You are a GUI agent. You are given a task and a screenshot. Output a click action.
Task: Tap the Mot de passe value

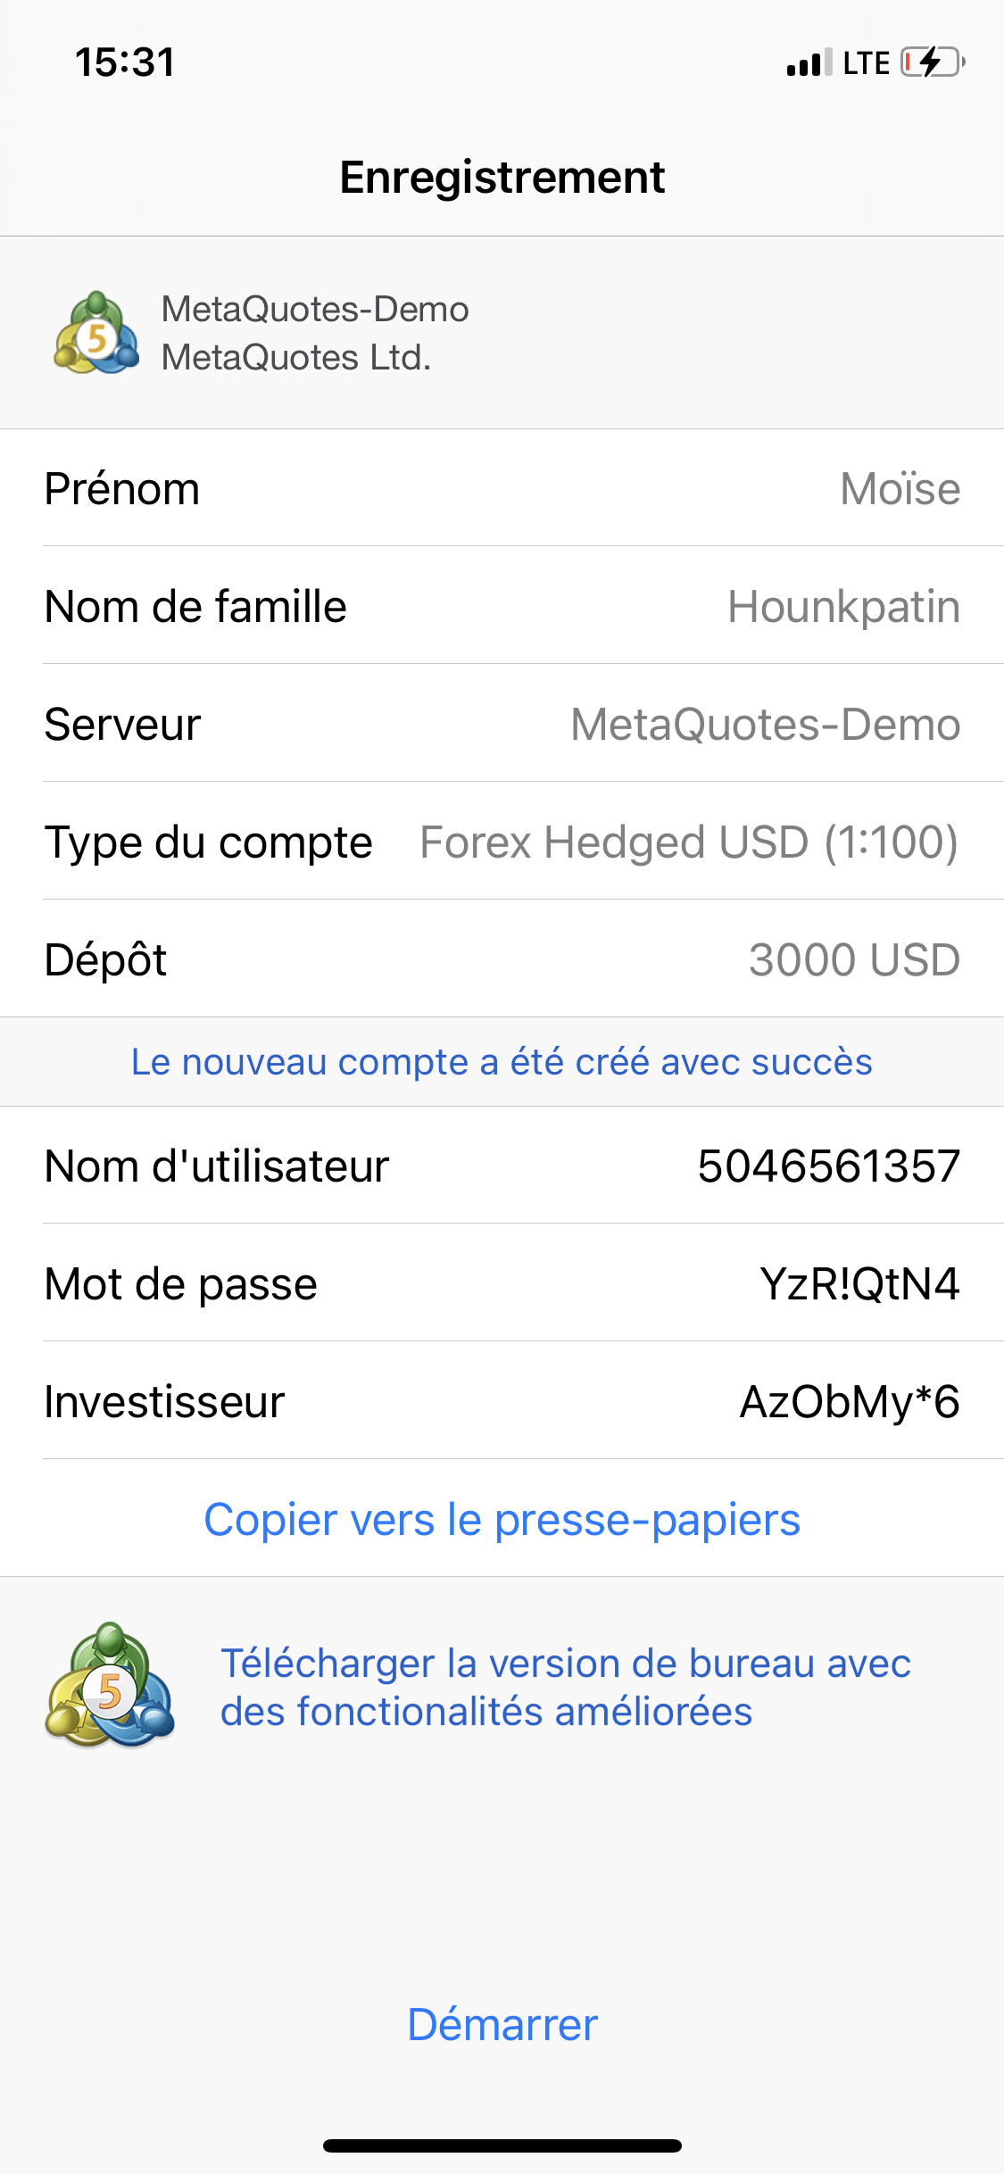[x=859, y=1284]
